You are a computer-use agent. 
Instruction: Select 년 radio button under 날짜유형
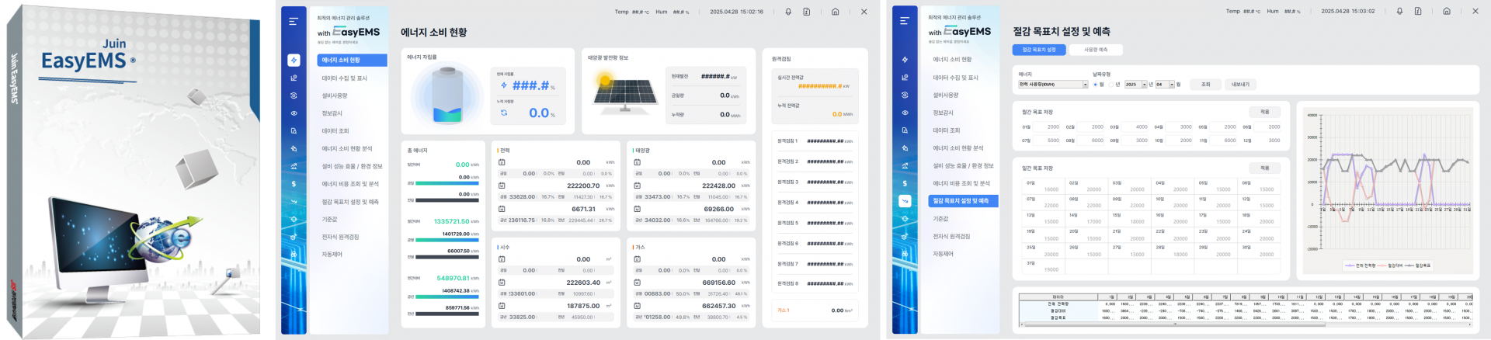pyautogui.click(x=1110, y=85)
